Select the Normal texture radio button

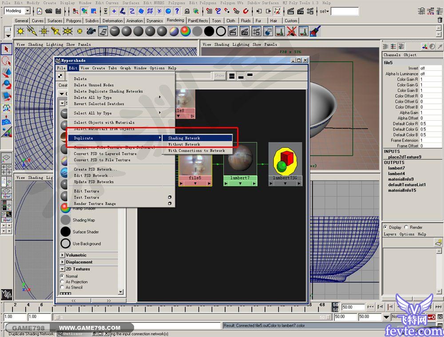[62, 276]
